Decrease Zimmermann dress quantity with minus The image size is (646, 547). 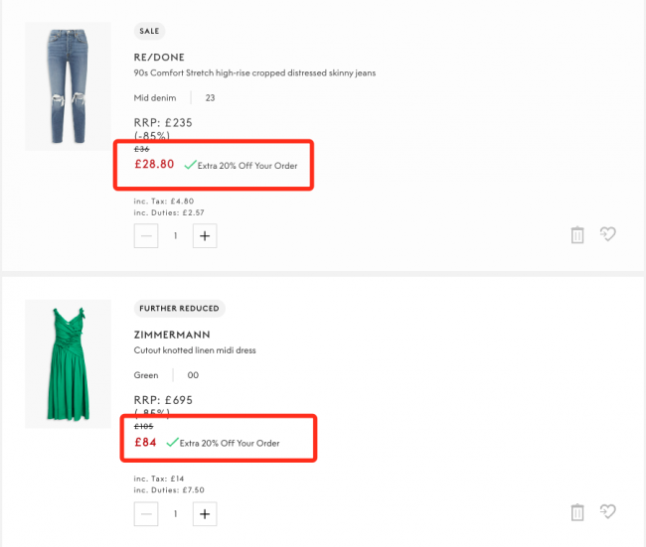(x=147, y=514)
